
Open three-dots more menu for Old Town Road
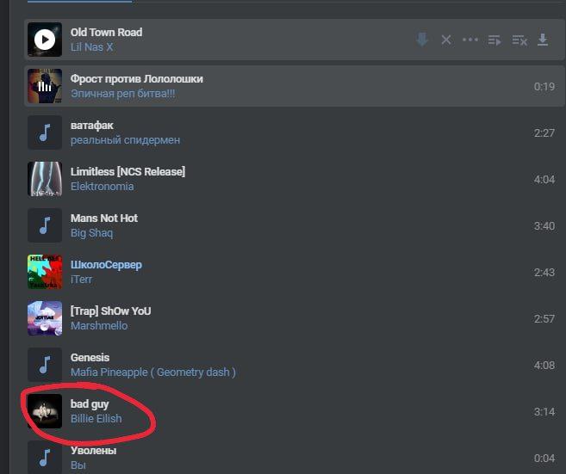pyautogui.click(x=470, y=40)
